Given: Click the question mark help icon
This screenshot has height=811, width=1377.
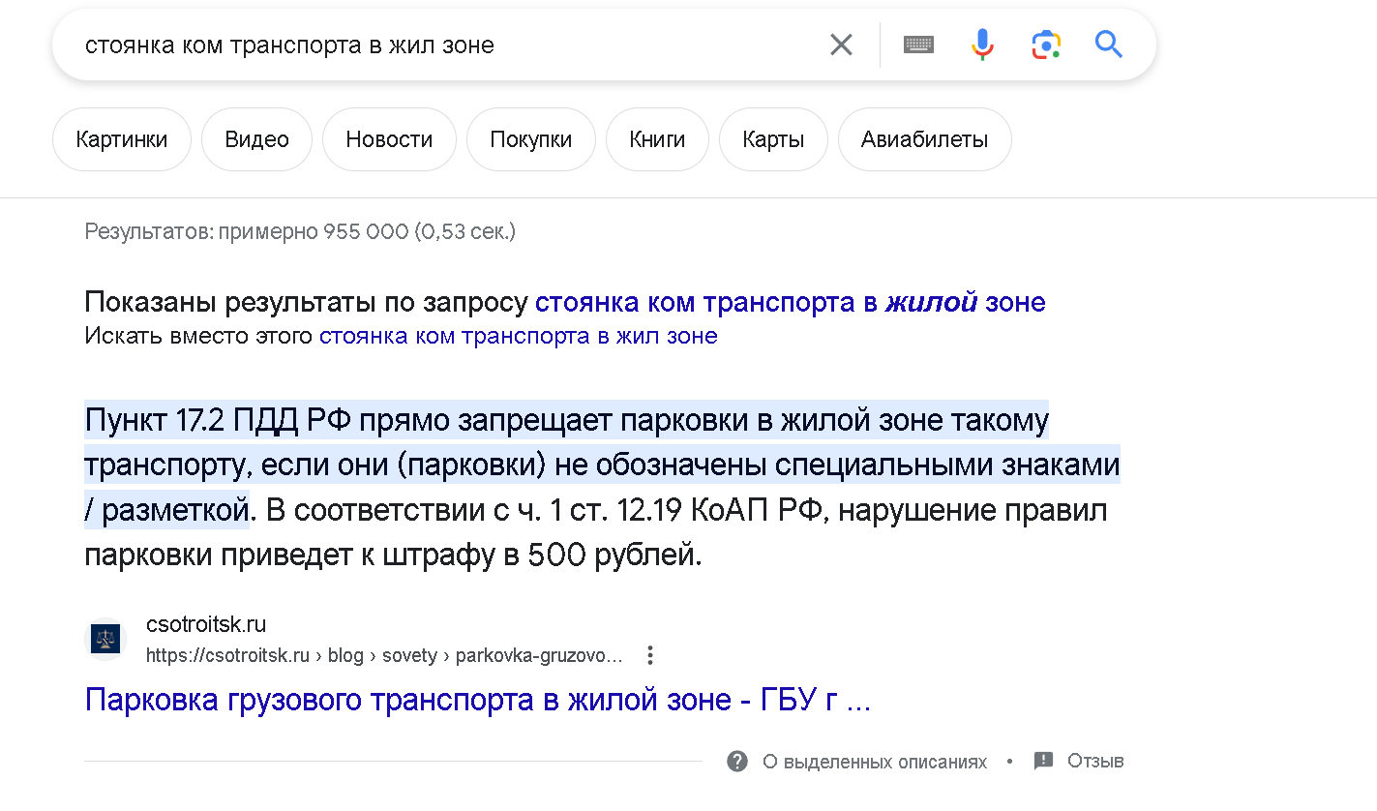Looking at the screenshot, I should pyautogui.click(x=737, y=761).
